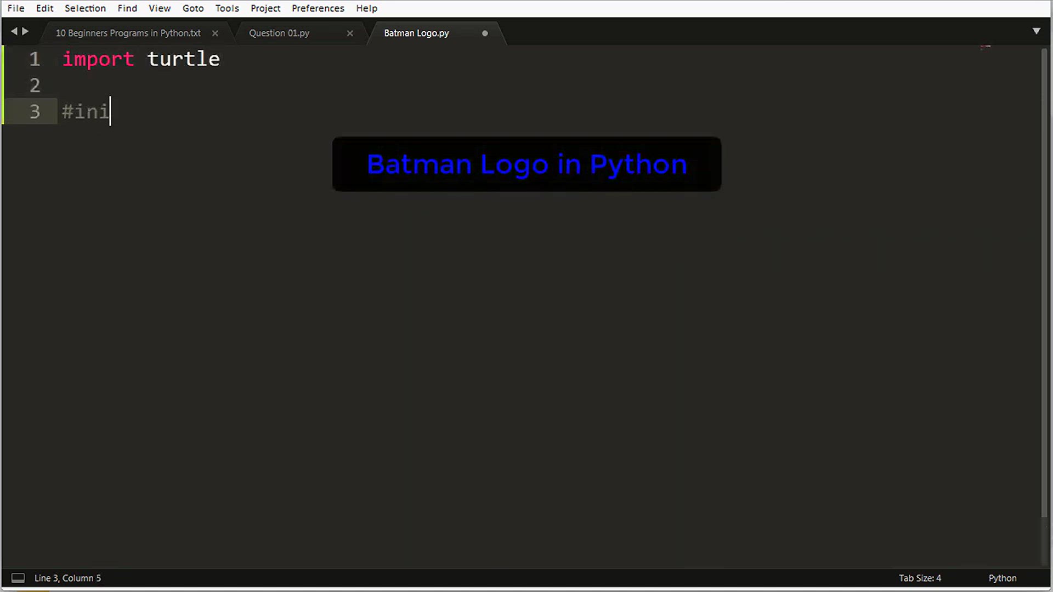This screenshot has width=1053, height=592.
Task: Place cursor in the word 'turtle'
Action: coord(183,59)
